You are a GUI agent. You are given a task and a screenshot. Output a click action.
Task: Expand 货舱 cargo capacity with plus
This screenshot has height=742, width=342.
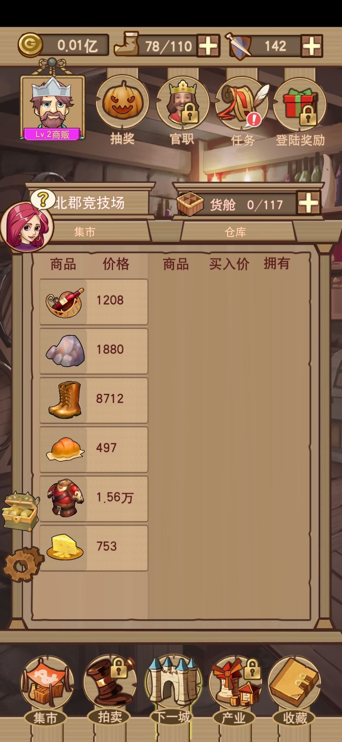click(309, 203)
